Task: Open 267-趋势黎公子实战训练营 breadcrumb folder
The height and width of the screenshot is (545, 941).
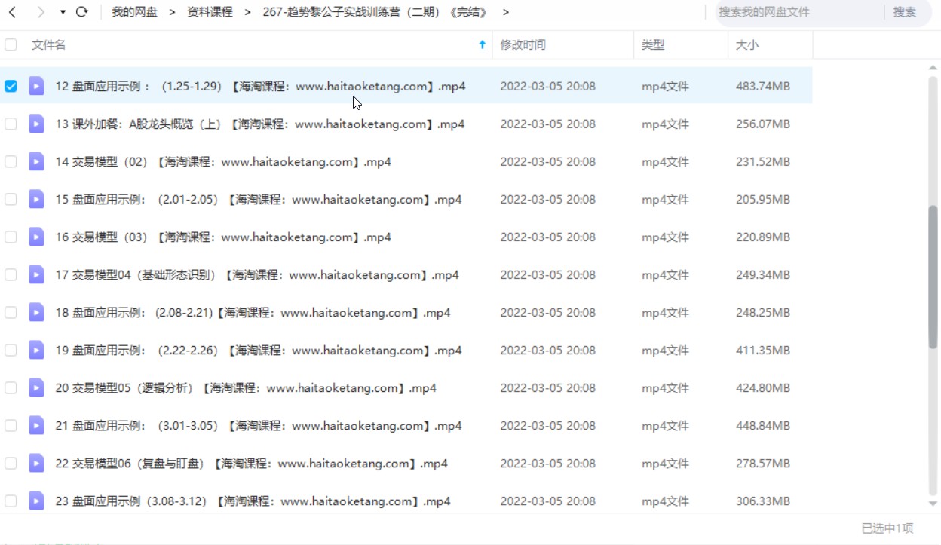Action: [375, 12]
